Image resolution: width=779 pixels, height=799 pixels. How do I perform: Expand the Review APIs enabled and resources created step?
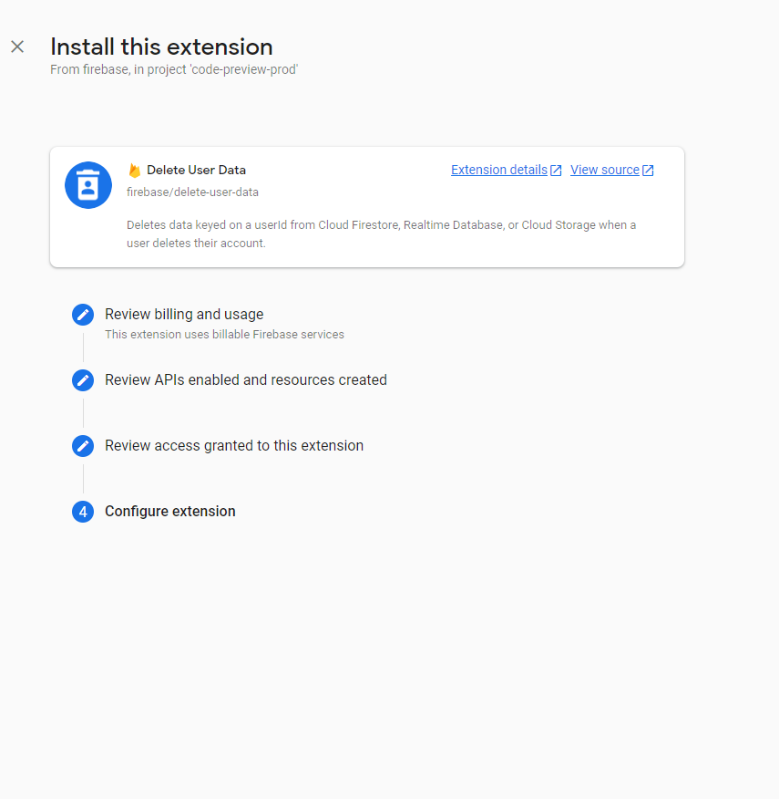tap(245, 379)
